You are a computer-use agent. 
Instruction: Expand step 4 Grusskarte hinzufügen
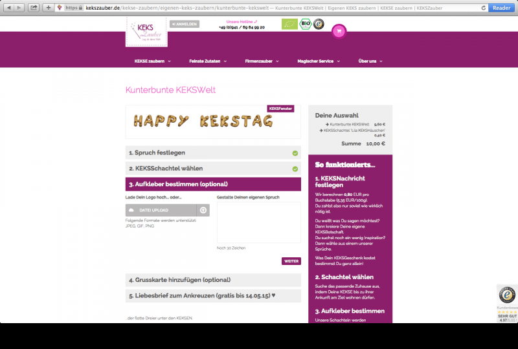pos(213,280)
